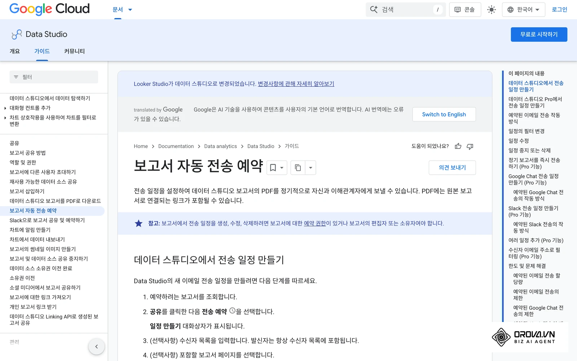Open 변경사항에 관해 자세히 알아보기 link
Image resolution: width=577 pixels, height=361 pixels.
pos(296,84)
